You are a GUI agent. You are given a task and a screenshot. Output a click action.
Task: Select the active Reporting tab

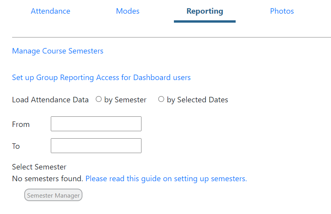point(205,11)
